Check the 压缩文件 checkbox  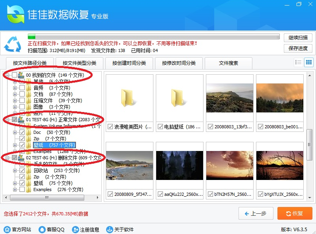click(x=22, y=101)
